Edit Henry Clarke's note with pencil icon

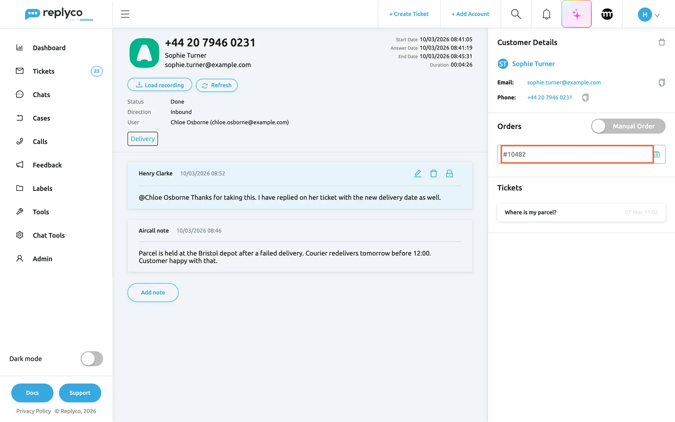418,173
